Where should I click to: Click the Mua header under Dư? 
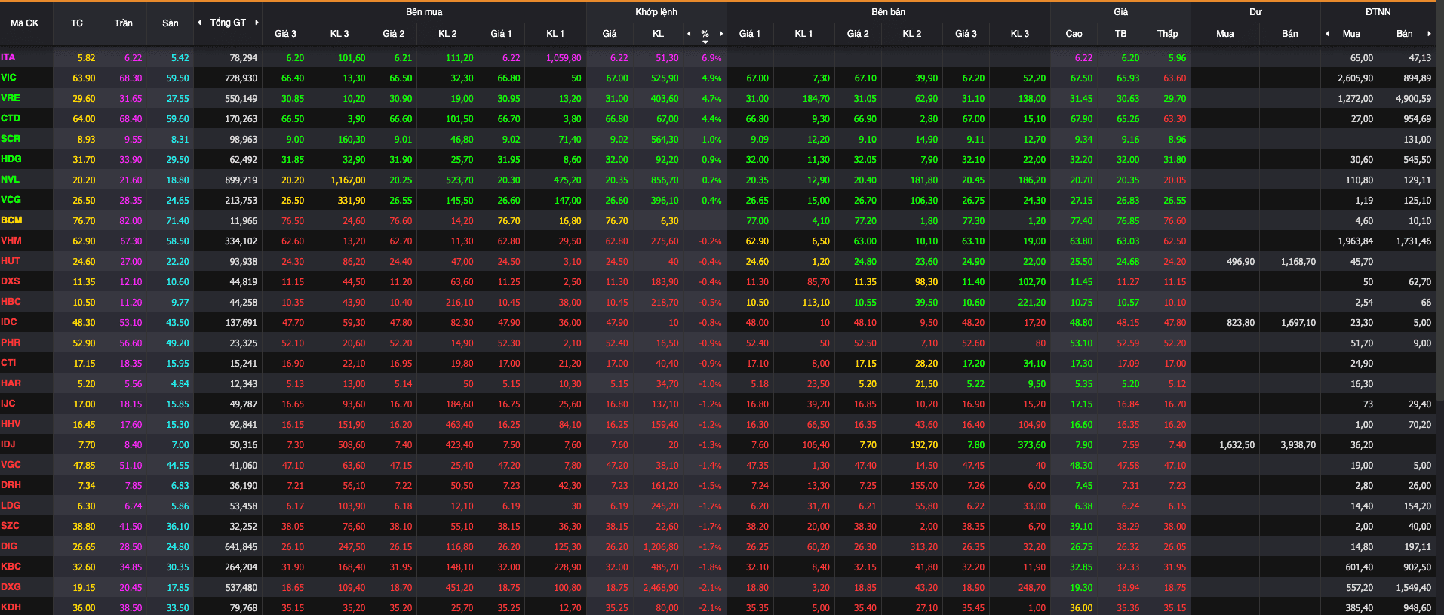coord(1225,34)
